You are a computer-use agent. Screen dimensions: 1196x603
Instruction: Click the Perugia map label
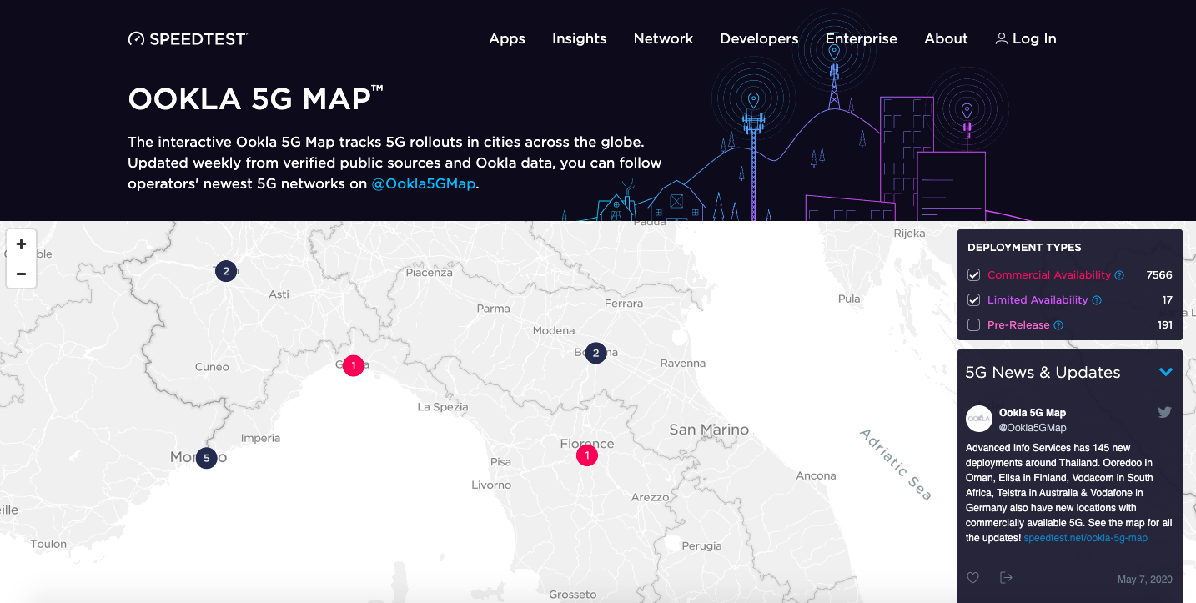[701, 545]
